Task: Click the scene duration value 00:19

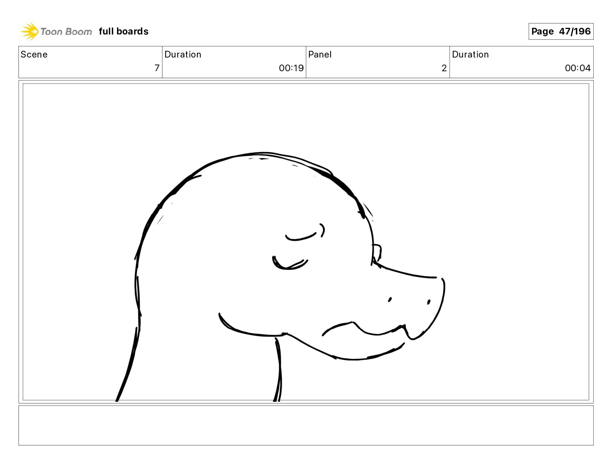Action: [x=291, y=68]
